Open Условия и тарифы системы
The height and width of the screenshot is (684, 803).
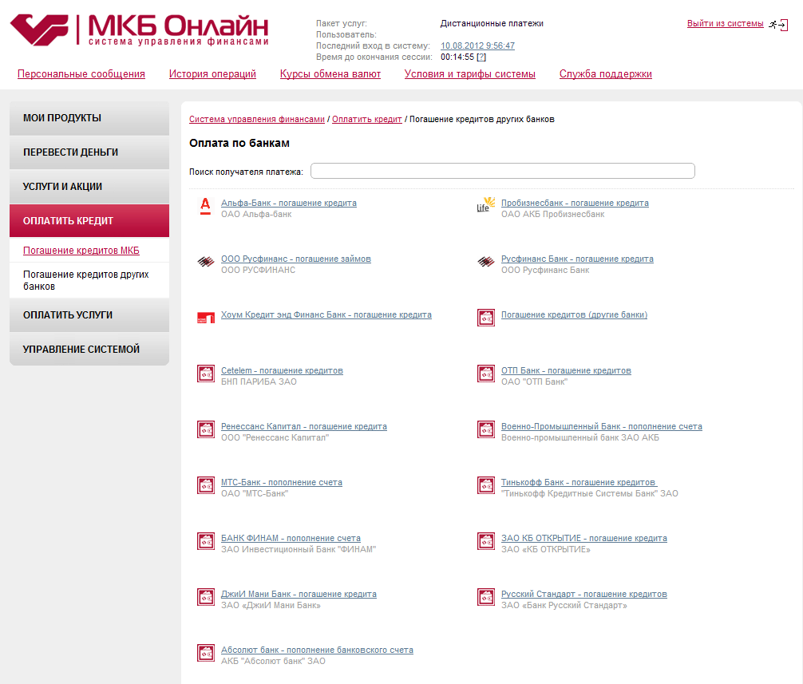[x=469, y=73]
